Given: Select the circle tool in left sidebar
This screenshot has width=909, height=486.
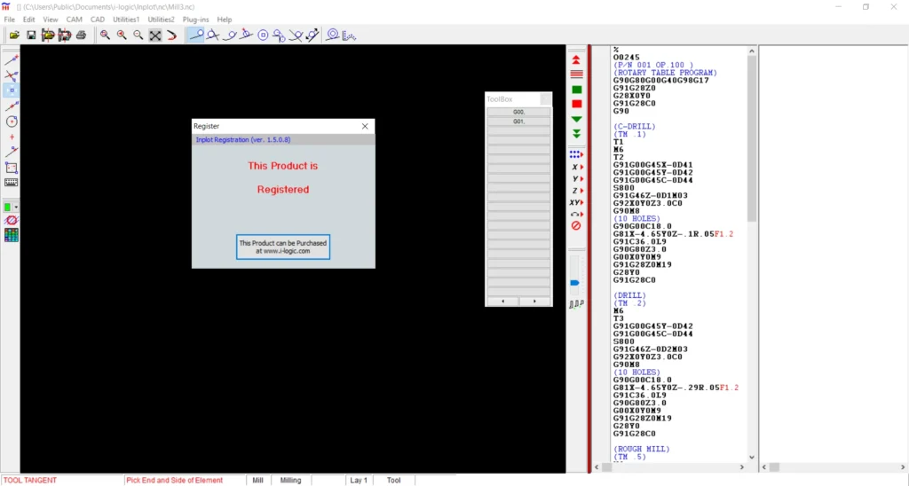Looking at the screenshot, I should click(x=11, y=121).
